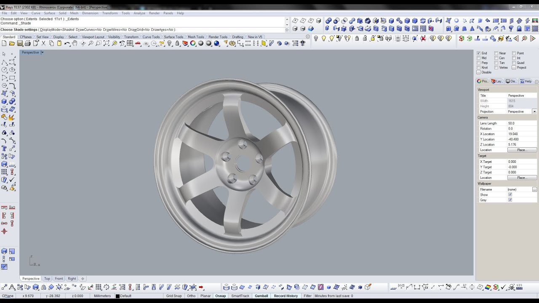The width and height of the screenshot is (539, 303).
Task: Create a new file with New icon
Action: click(x=4, y=43)
